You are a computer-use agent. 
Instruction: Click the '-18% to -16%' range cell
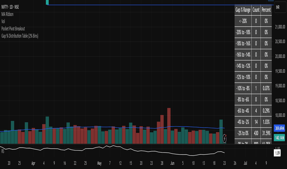pos(243,44)
